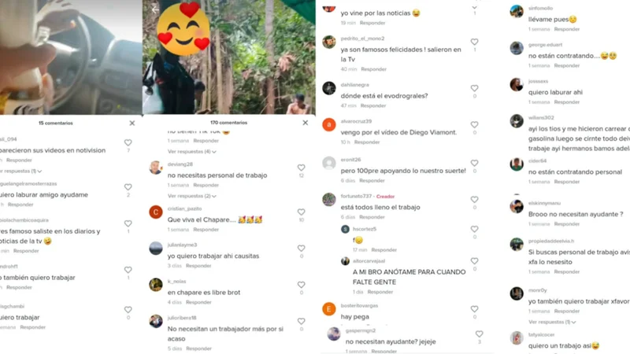Image resolution: width=630 pixels, height=354 pixels.
Task: Reply to 'vengo por el video de Diego Viamont'
Action: coord(367,142)
